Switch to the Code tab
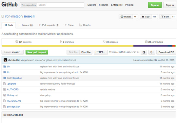 point(9,25)
